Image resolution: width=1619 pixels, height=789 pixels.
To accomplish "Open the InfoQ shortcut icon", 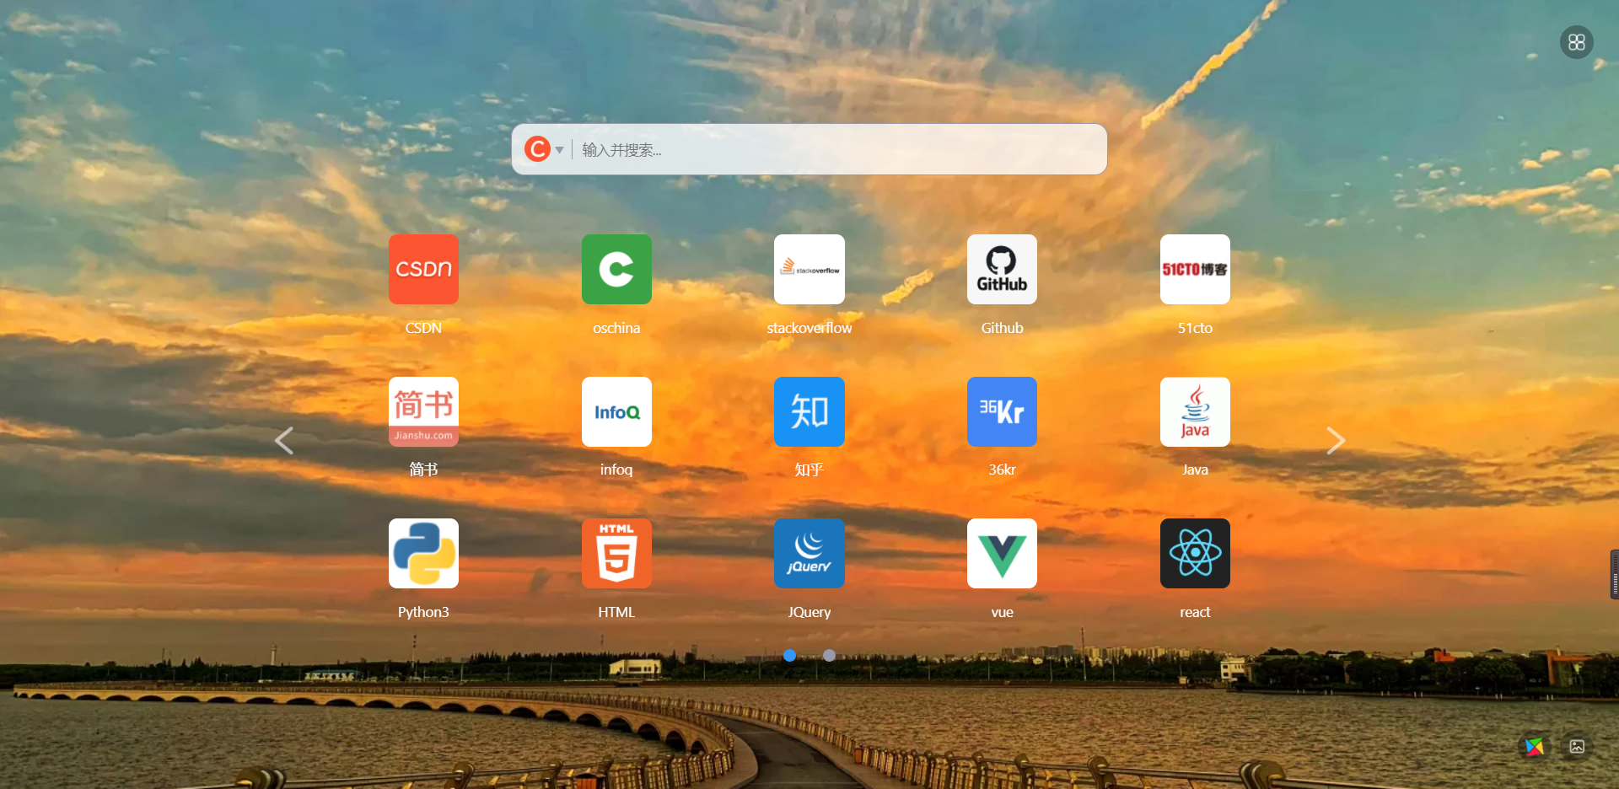I will click(616, 411).
